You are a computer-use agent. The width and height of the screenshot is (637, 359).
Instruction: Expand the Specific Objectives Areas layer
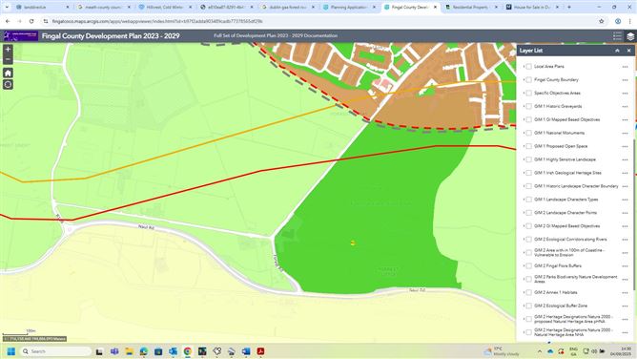(524, 94)
